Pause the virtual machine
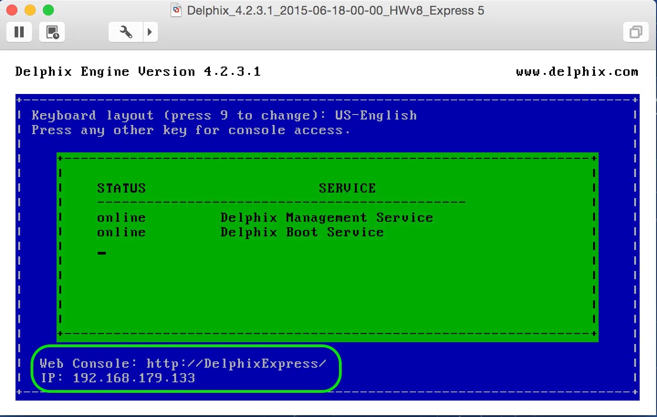657x417 pixels. coord(19,32)
